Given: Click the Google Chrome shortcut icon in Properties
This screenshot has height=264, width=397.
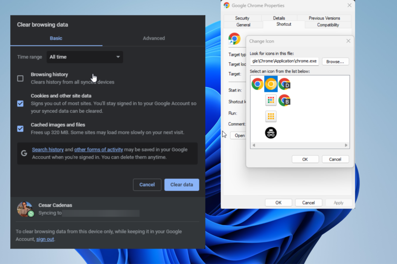Looking at the screenshot, I should pos(234,38).
